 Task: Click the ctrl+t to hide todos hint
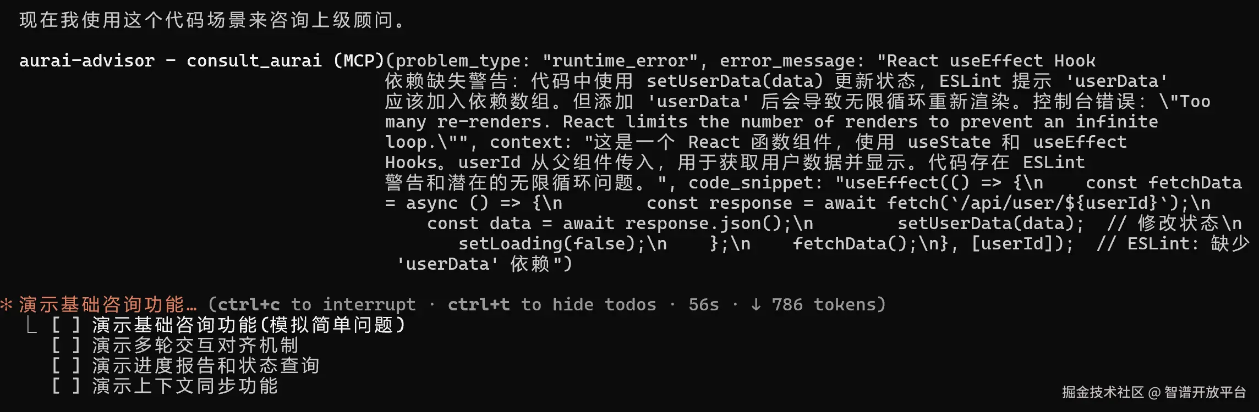tap(552, 304)
